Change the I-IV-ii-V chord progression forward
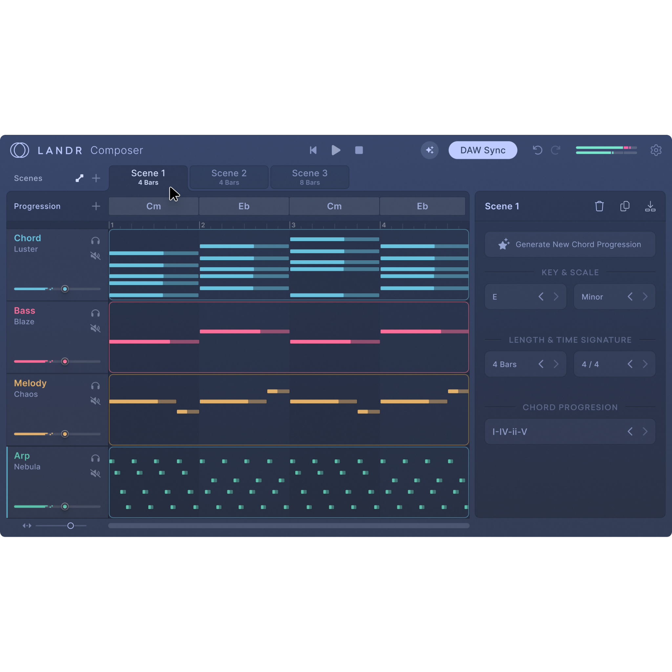Viewport: 672px width, 672px height. (645, 431)
